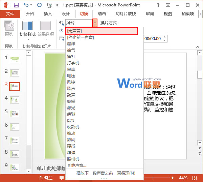Choose the 风声 sound

point(105,89)
